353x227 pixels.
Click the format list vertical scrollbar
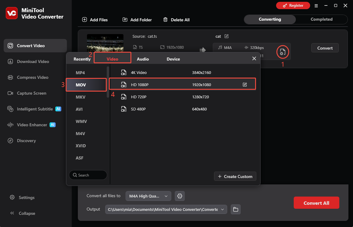(108, 82)
